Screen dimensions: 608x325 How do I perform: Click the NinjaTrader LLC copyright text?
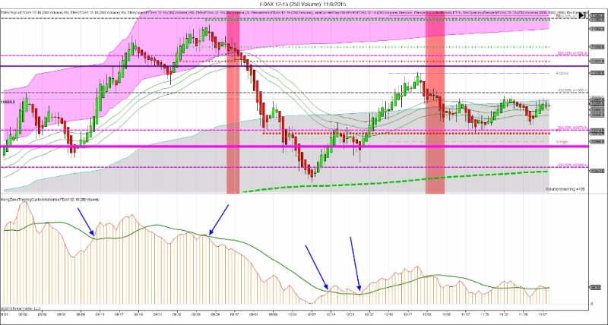click(21, 308)
